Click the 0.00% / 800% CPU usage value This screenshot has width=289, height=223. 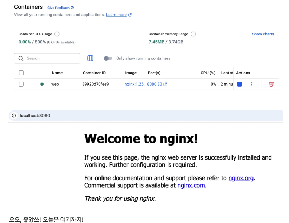pos(32,42)
